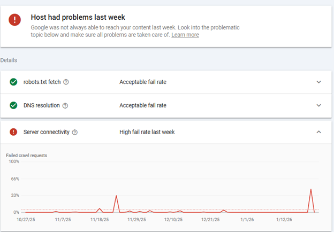Viewport: 334px width, 232px height.
Task: Open the help icon next to robots.txt fetch
Action: point(66,82)
